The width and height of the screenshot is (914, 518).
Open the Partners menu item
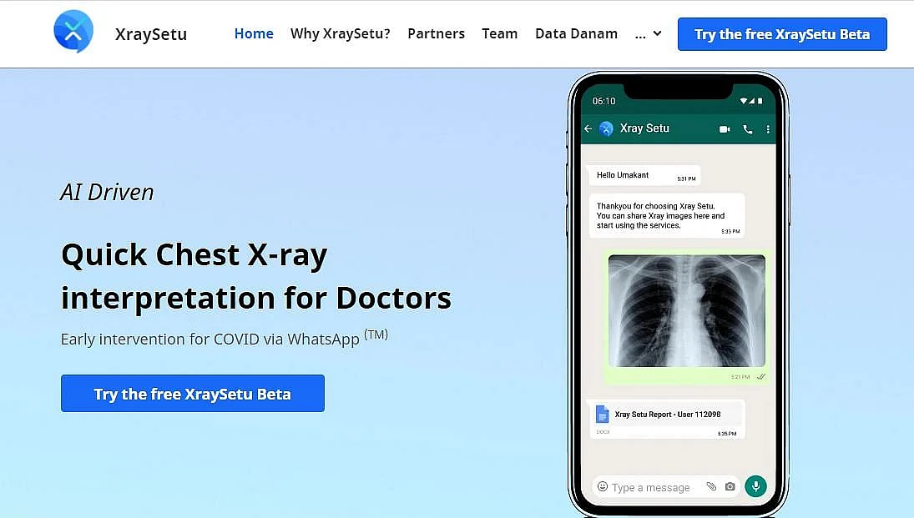pyautogui.click(x=436, y=34)
